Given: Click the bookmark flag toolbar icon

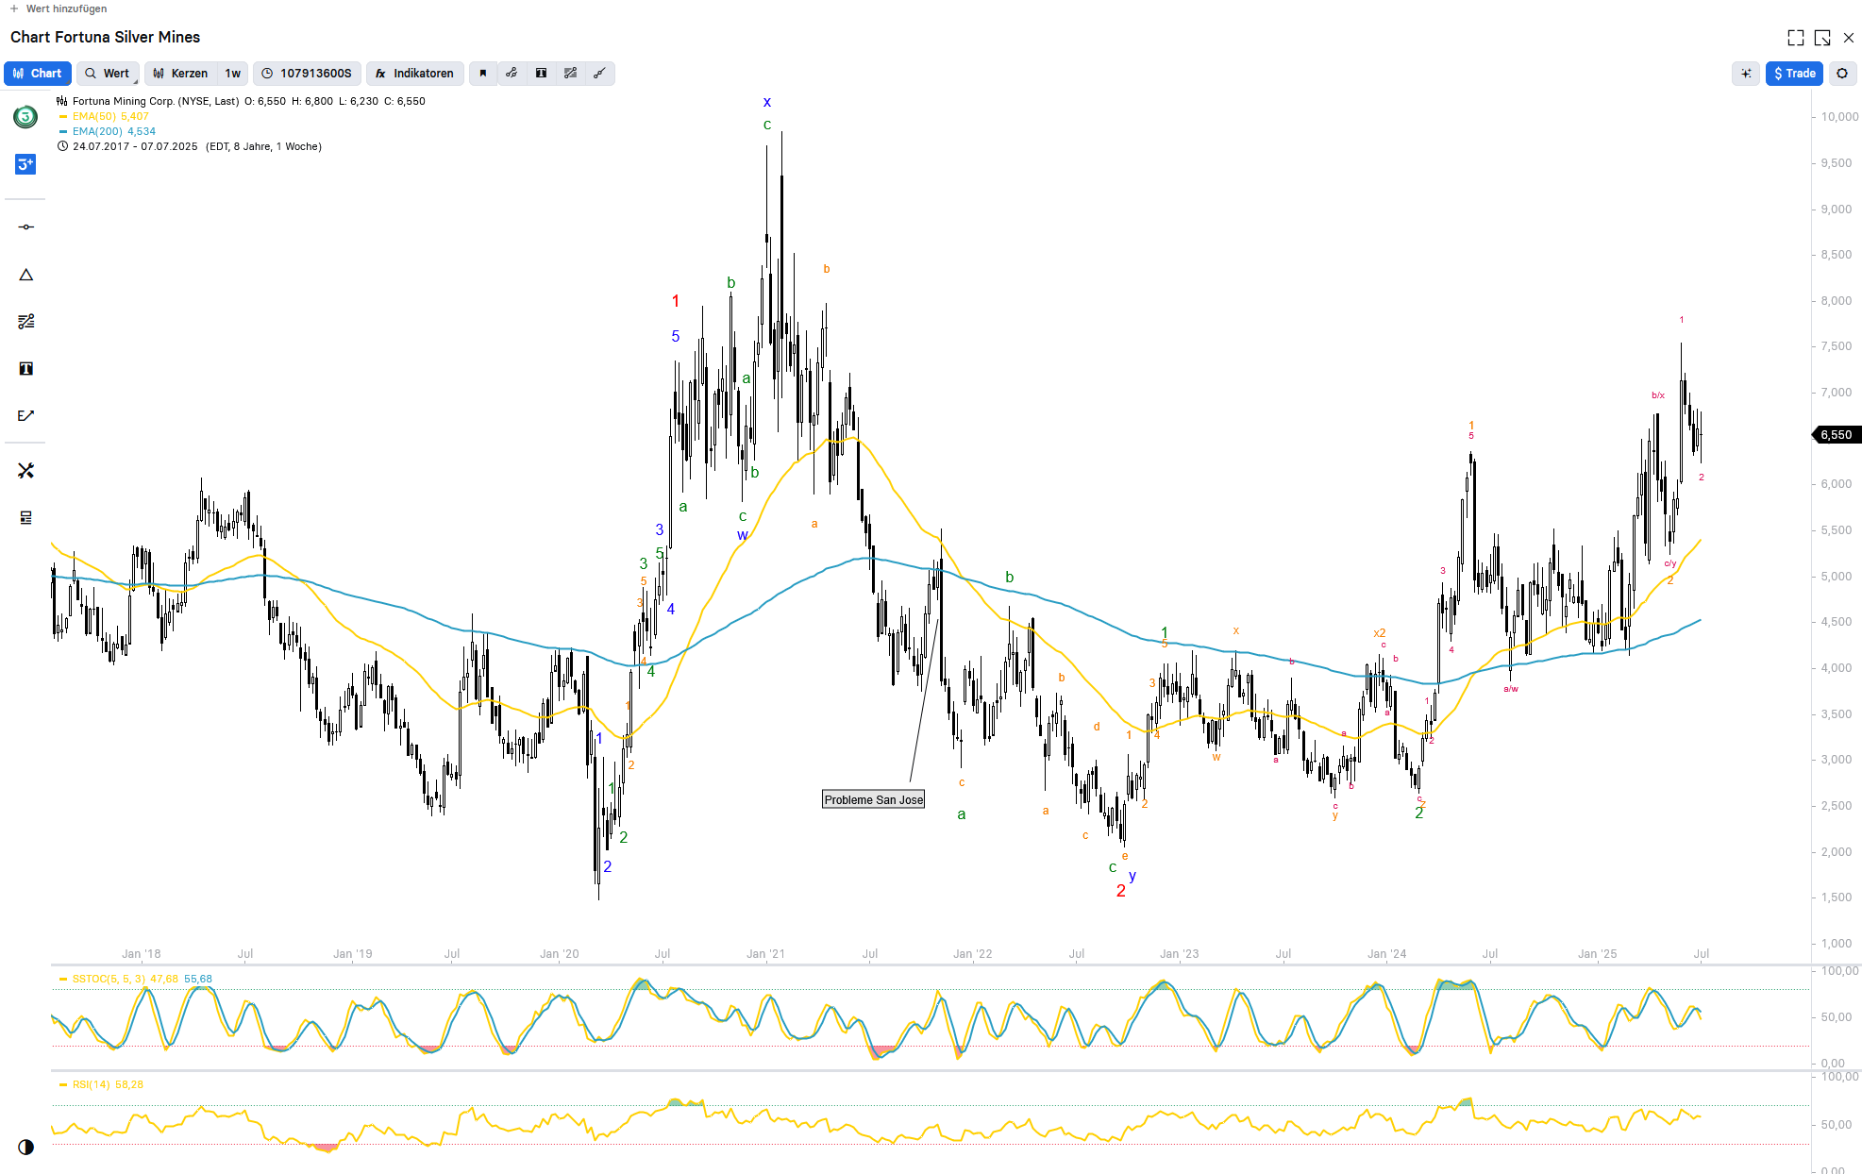Looking at the screenshot, I should [x=482, y=74].
